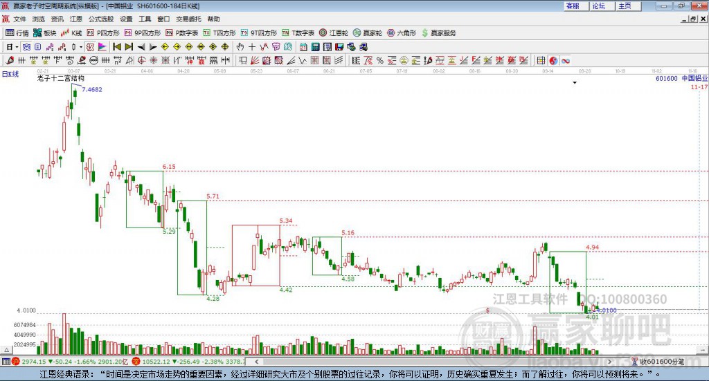Open the 板块 sector view
The width and height of the screenshot is (709, 381).
[44, 33]
